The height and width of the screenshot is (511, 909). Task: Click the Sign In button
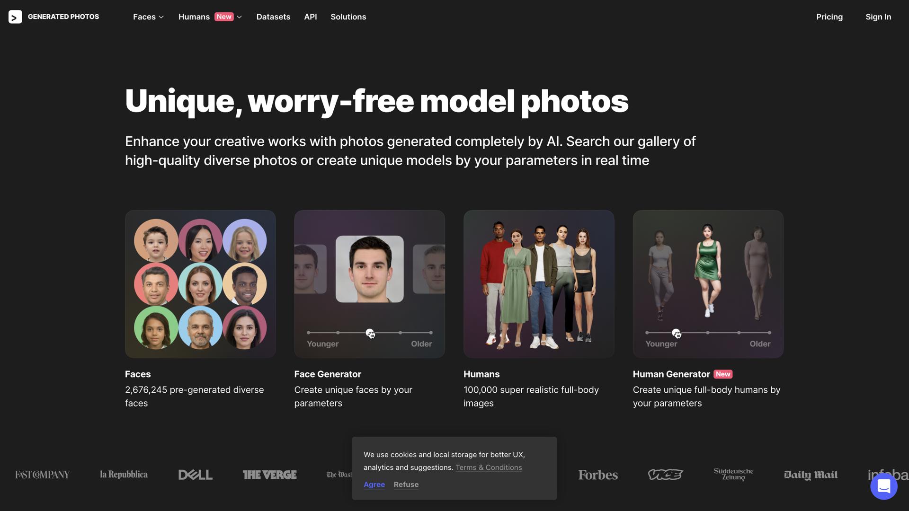(878, 17)
